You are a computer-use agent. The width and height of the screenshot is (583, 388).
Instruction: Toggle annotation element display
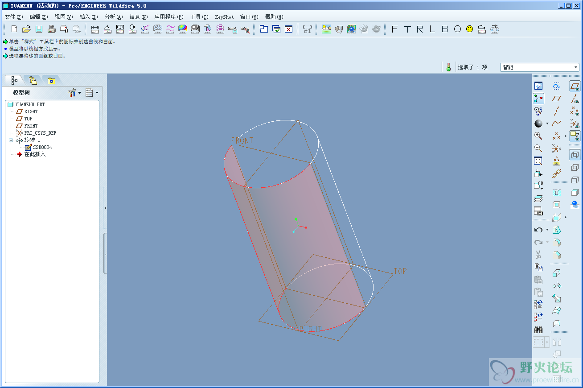(x=575, y=136)
